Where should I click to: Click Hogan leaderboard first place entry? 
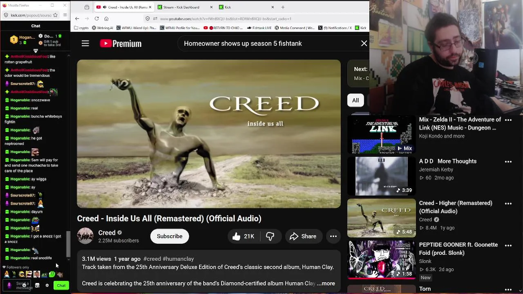22,39
